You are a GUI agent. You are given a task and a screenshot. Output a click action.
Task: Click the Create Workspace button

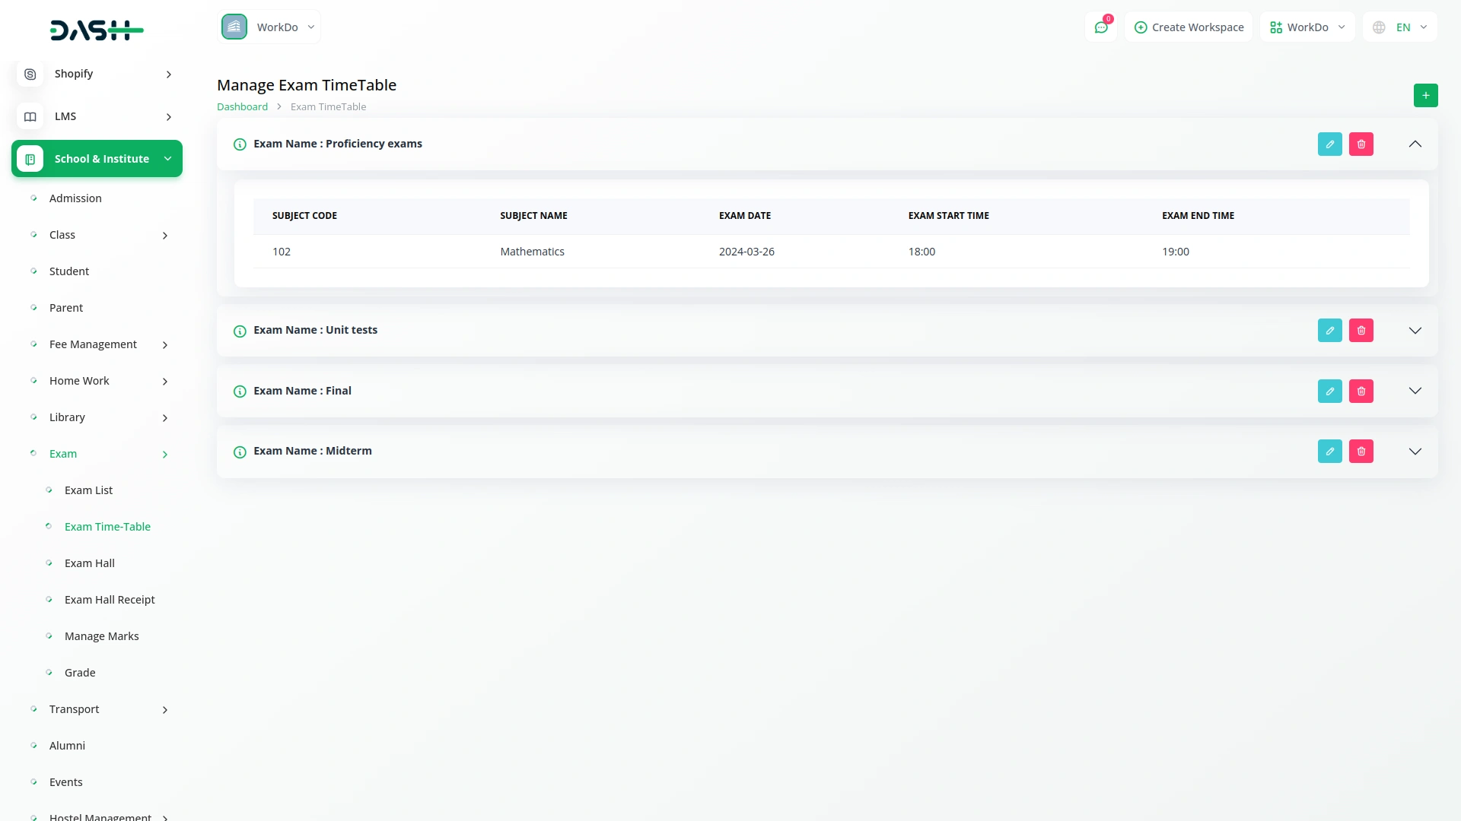click(1189, 27)
